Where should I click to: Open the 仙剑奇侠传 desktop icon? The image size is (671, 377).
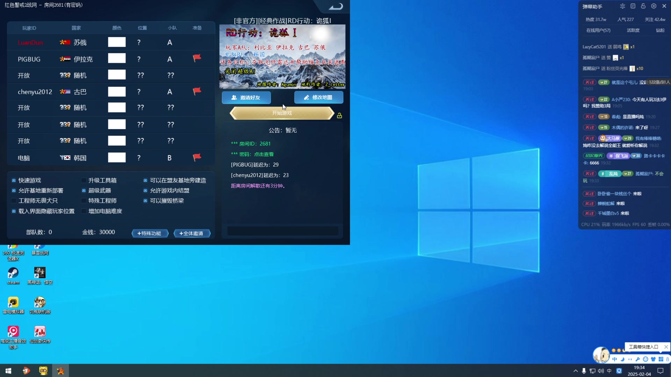click(x=40, y=334)
